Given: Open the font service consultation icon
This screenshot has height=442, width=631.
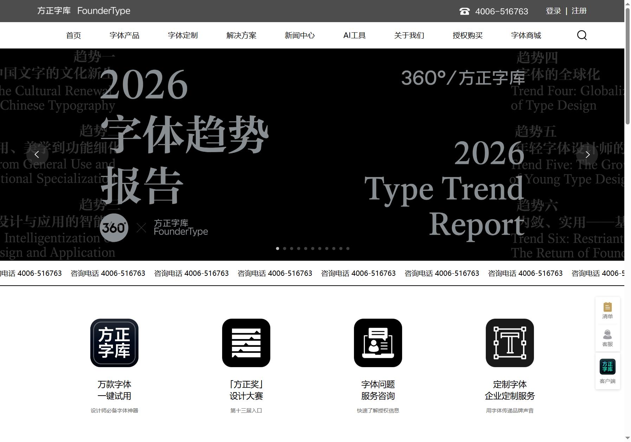Looking at the screenshot, I should [x=378, y=343].
